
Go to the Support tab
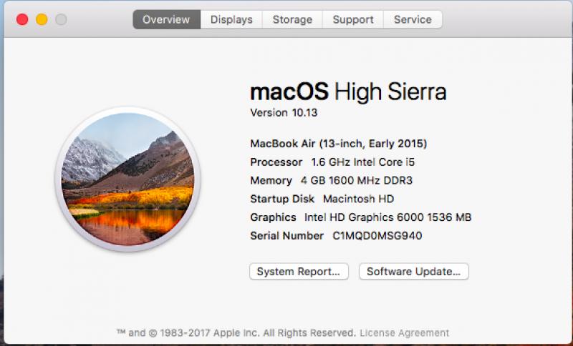(353, 19)
